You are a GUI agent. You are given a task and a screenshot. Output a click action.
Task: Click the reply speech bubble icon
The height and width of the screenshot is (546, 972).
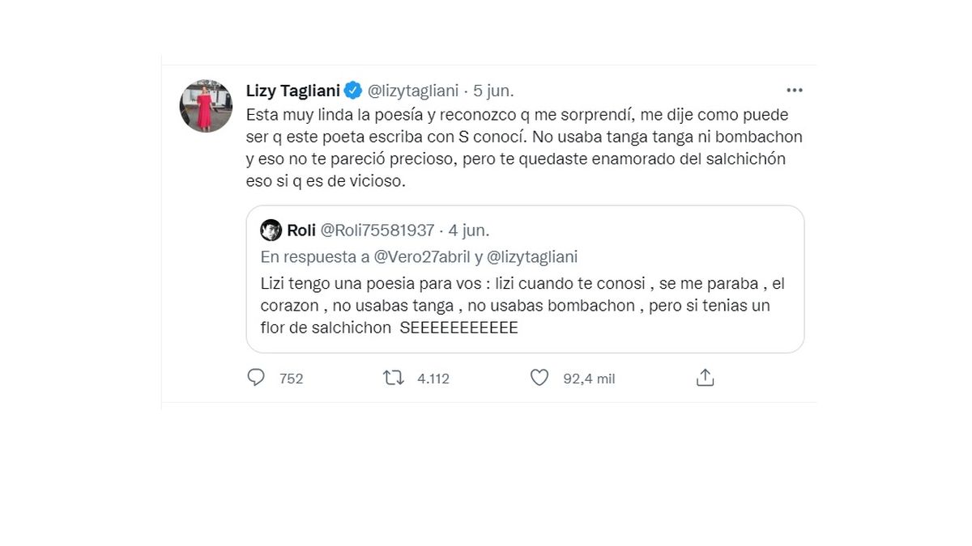point(256,378)
